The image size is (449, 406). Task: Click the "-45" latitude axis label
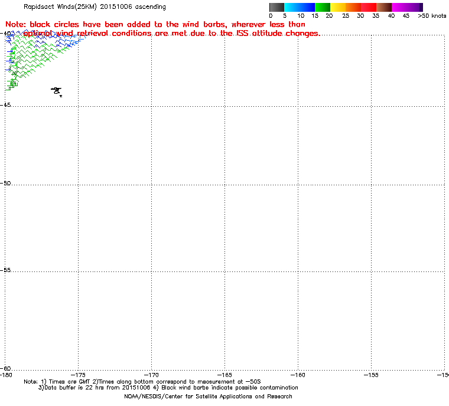click(5, 105)
